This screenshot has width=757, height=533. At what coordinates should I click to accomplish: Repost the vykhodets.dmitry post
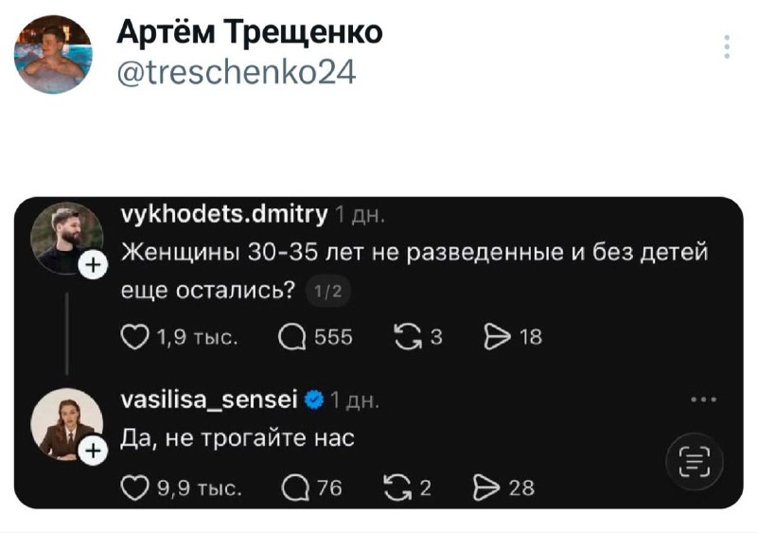(x=409, y=338)
